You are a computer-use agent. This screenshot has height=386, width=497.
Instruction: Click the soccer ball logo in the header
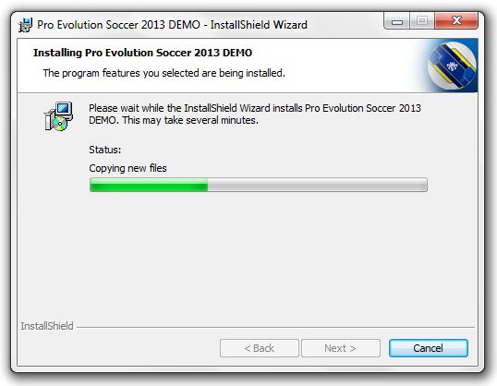(452, 66)
